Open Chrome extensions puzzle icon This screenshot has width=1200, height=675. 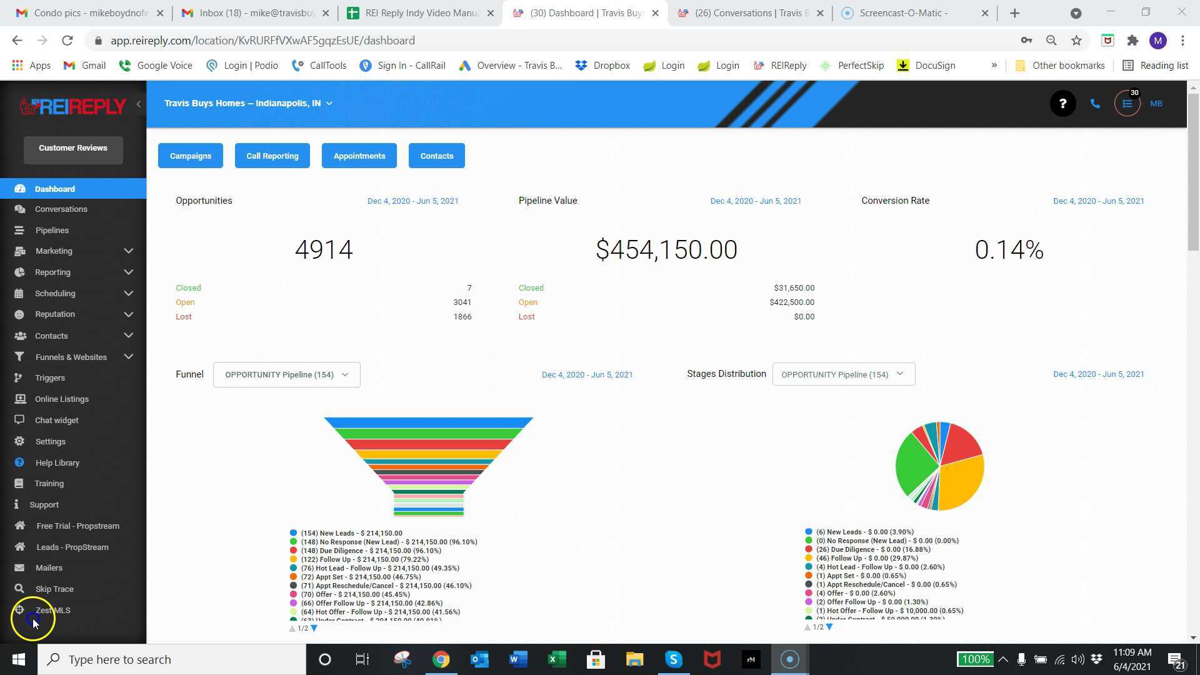(x=1132, y=41)
